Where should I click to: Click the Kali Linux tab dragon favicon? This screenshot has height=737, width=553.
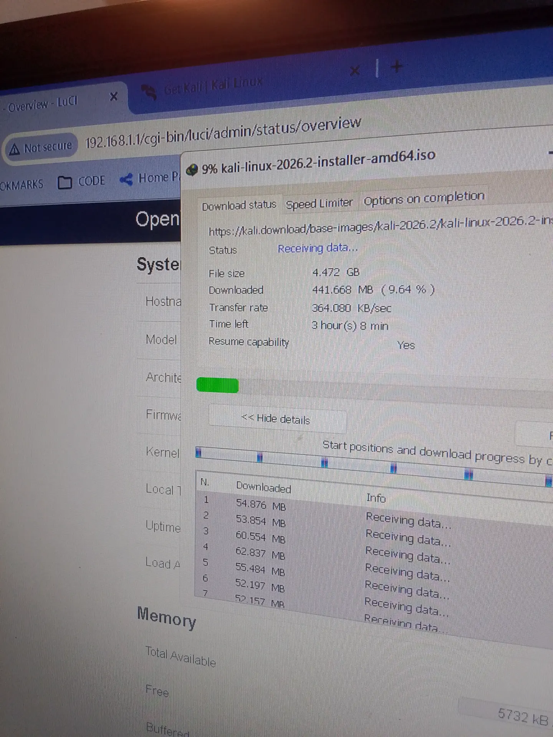click(x=149, y=92)
